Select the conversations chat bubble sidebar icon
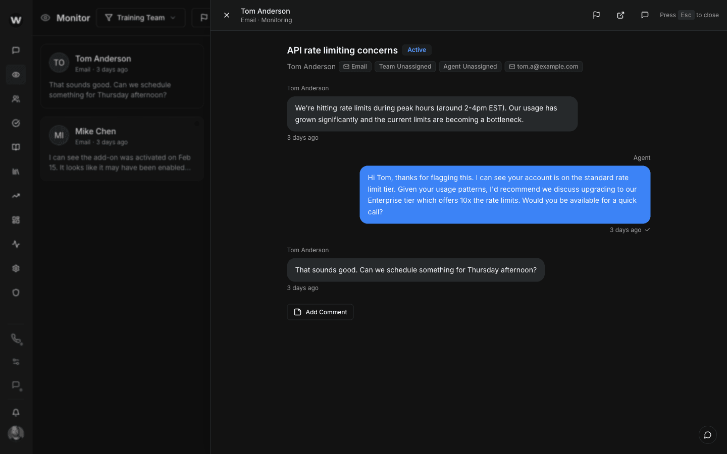This screenshot has height=454, width=727. click(16, 50)
